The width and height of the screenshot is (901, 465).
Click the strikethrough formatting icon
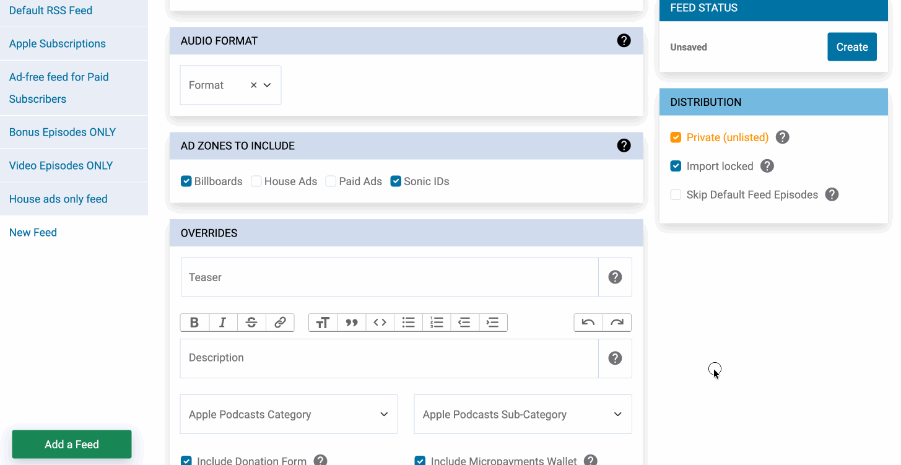(x=251, y=323)
